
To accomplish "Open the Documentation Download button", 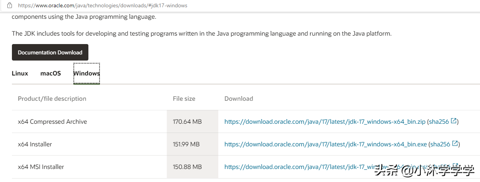I will [x=50, y=52].
